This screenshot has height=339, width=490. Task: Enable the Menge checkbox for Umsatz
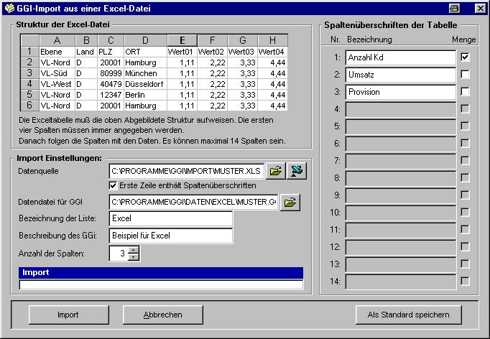click(x=466, y=74)
